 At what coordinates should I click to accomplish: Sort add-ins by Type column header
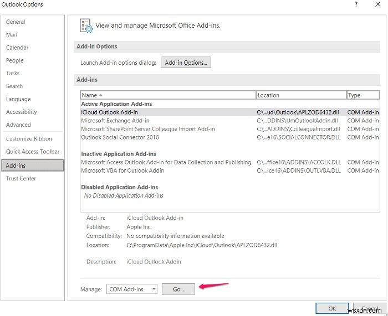[363, 95]
